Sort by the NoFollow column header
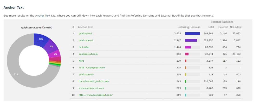 pos(236,27)
